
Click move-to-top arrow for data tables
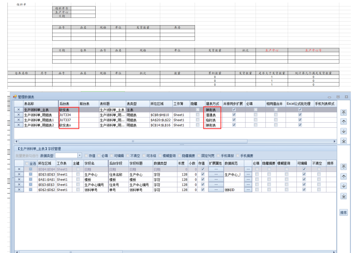pyautogui.click(x=343, y=112)
